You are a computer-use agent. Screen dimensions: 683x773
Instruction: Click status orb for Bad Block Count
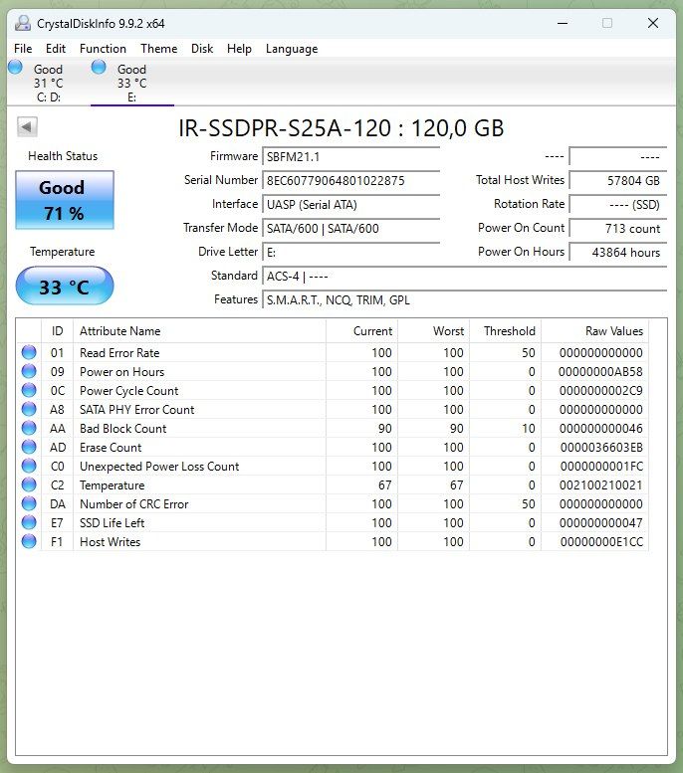(x=29, y=428)
